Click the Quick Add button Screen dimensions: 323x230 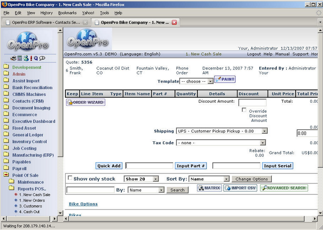[x=109, y=166]
